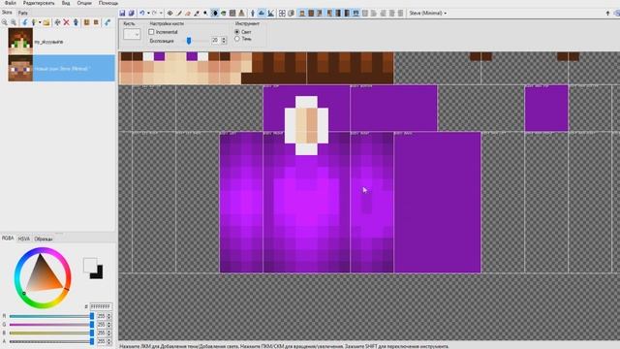Click the decrease resolution icon
Screen dimensions: 620x349
pos(96,22)
